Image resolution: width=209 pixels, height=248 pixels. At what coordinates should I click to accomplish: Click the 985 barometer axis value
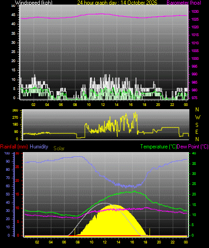(194, 82)
